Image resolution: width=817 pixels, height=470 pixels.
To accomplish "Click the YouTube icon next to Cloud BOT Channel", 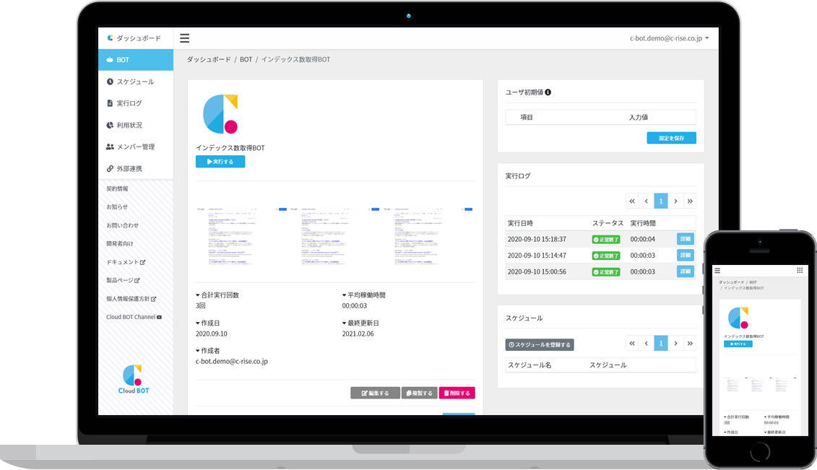I will pos(158,316).
